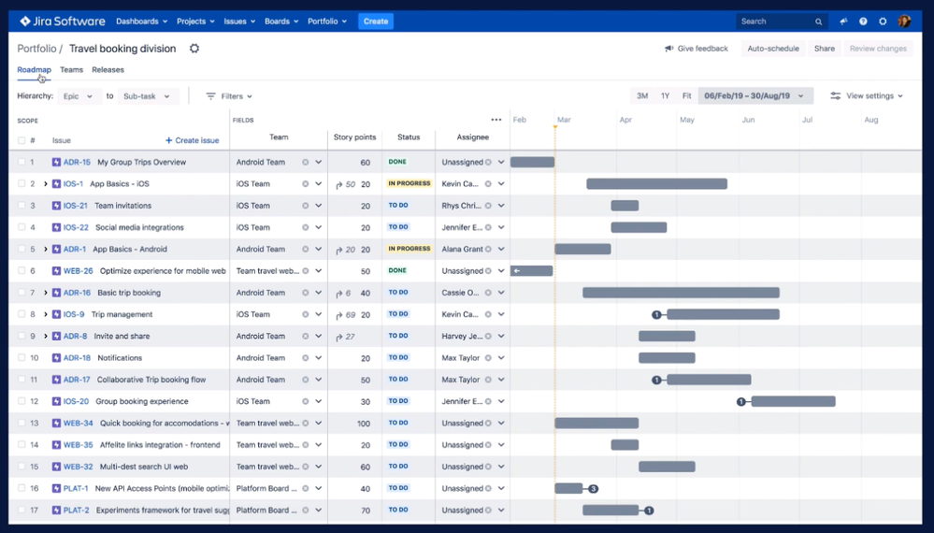934x533 pixels.
Task: Open the Dashboards menu
Action: [x=142, y=22]
